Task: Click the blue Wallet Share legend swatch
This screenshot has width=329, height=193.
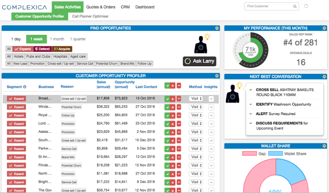Action: (x=275, y=154)
